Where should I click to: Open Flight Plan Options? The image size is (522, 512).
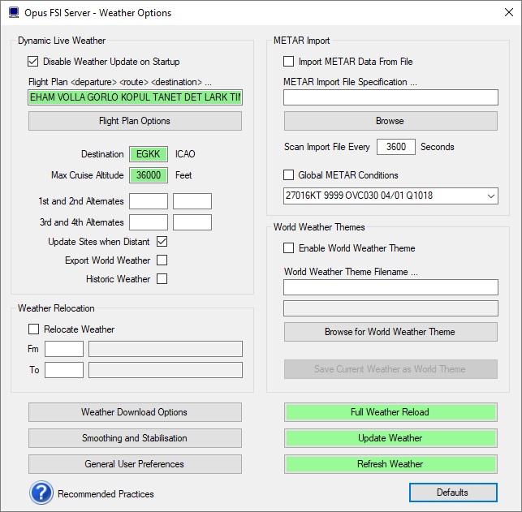click(135, 121)
